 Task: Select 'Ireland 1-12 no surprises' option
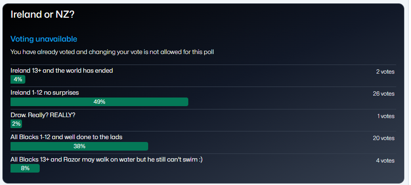click(x=44, y=93)
